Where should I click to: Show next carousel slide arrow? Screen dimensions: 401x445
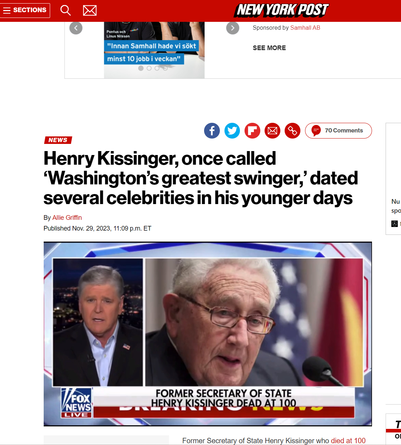233,28
